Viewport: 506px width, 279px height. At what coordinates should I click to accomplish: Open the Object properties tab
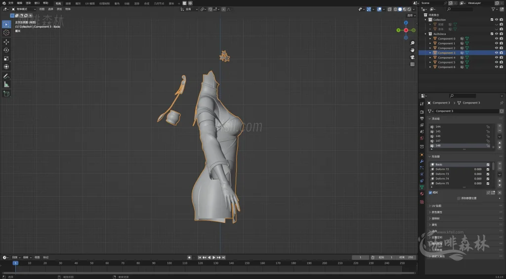pos(422,154)
